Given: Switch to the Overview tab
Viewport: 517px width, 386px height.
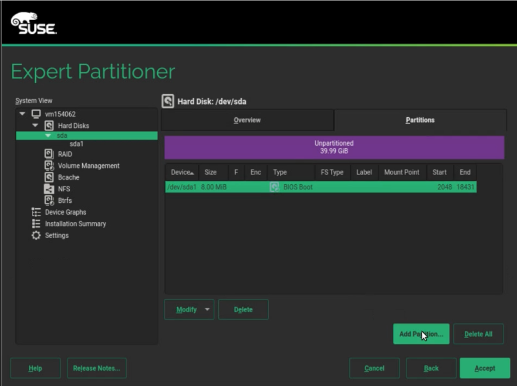Looking at the screenshot, I should point(247,120).
